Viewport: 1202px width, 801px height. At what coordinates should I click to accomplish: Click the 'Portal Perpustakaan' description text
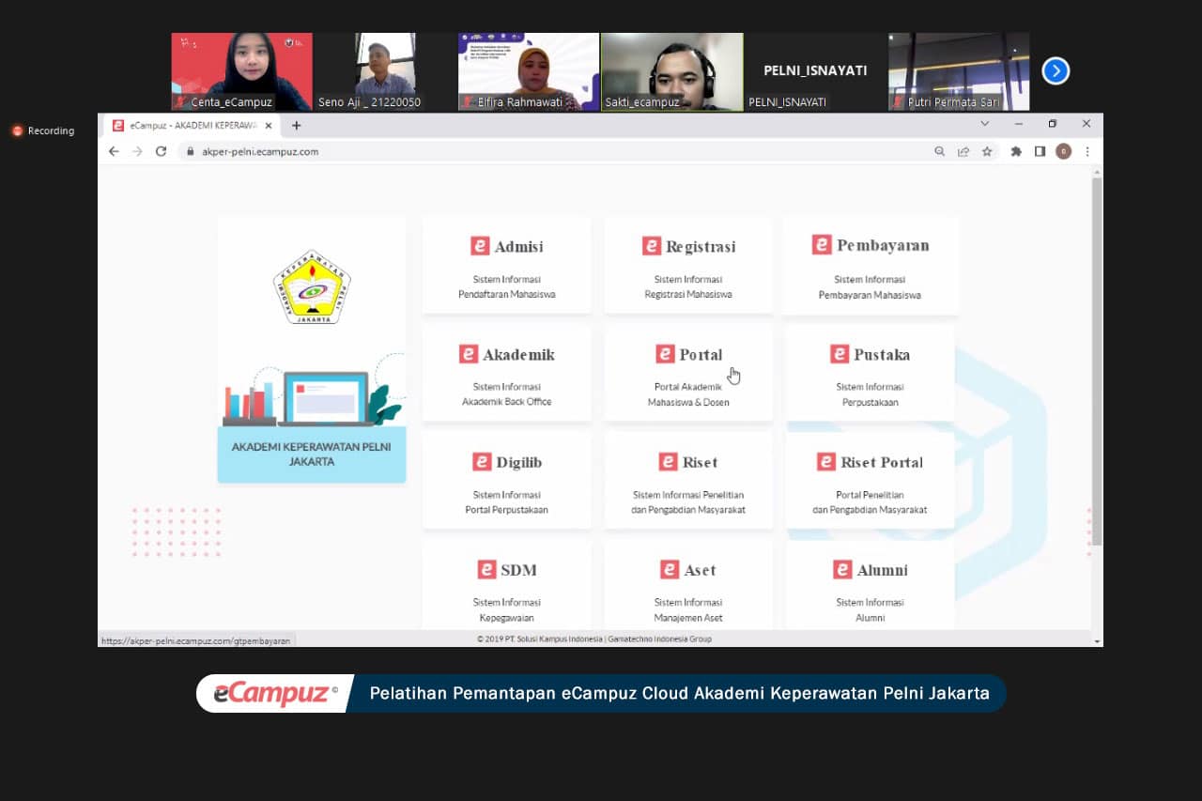coord(507,510)
